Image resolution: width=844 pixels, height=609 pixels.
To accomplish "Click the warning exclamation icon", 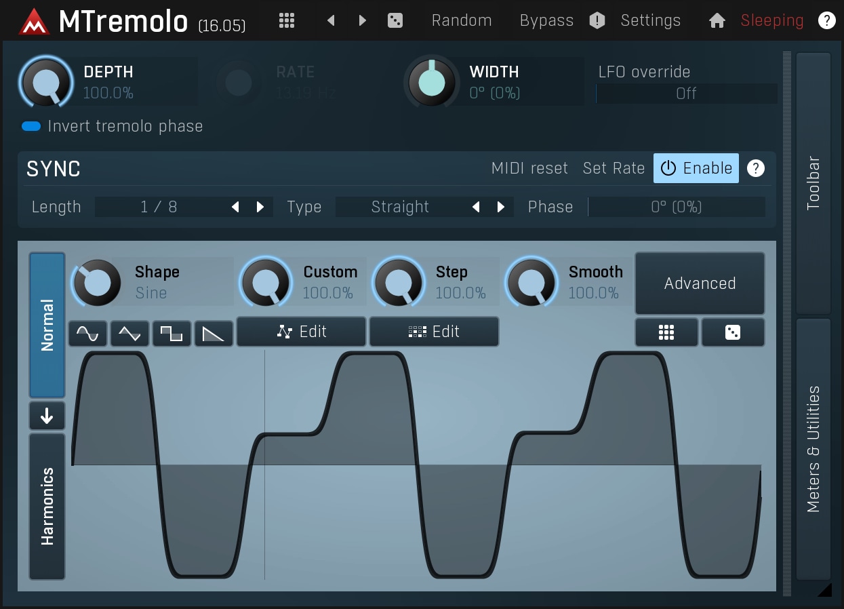I will point(597,20).
